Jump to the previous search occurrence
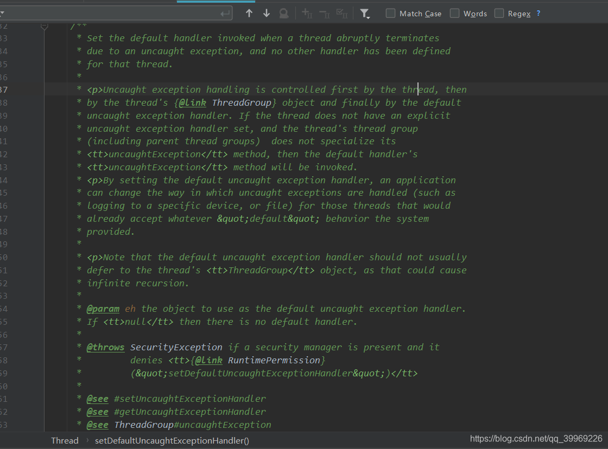The width and height of the screenshot is (608, 449). pos(249,14)
